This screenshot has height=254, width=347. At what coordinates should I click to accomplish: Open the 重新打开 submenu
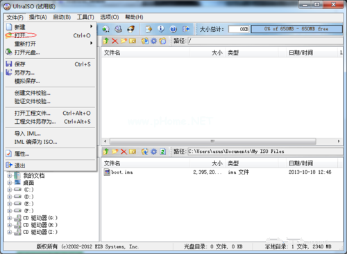pyautogui.click(x=51, y=44)
